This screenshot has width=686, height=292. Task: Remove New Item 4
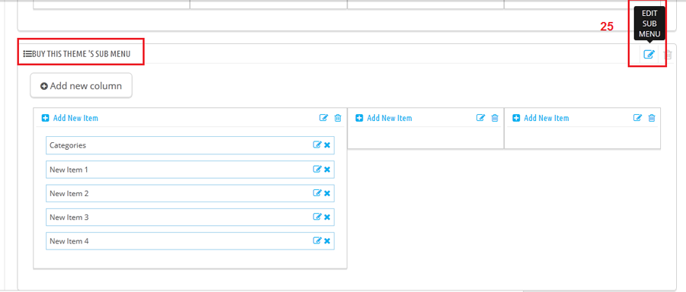pos(327,241)
